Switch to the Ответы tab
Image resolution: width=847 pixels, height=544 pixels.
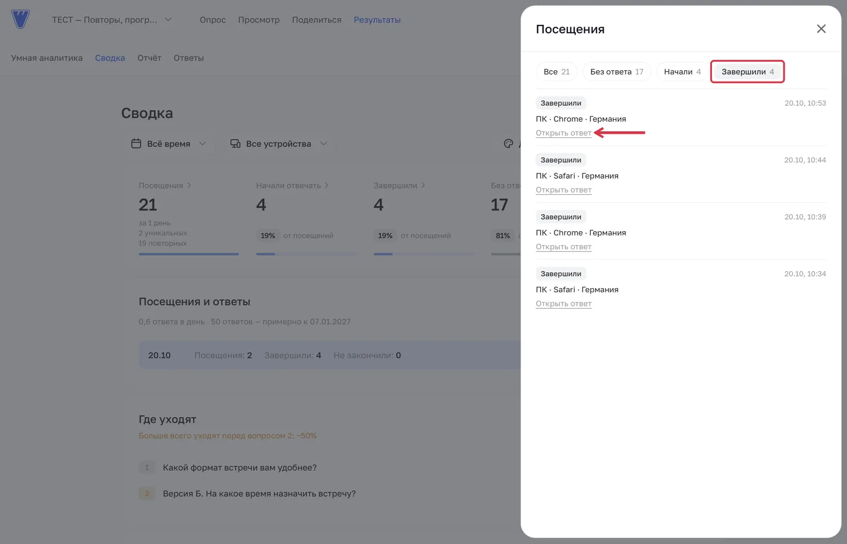point(189,58)
